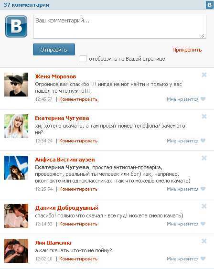Remove Лия Шамсина's comment using the X icon

pos(204,241)
